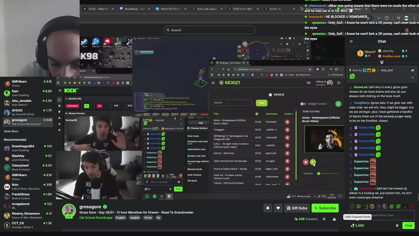Toggle Followers-only chat channel action
This screenshot has width=419, height=236.
point(197,141)
